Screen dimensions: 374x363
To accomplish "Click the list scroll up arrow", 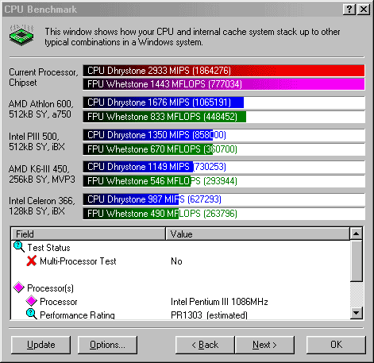I will point(357,234).
